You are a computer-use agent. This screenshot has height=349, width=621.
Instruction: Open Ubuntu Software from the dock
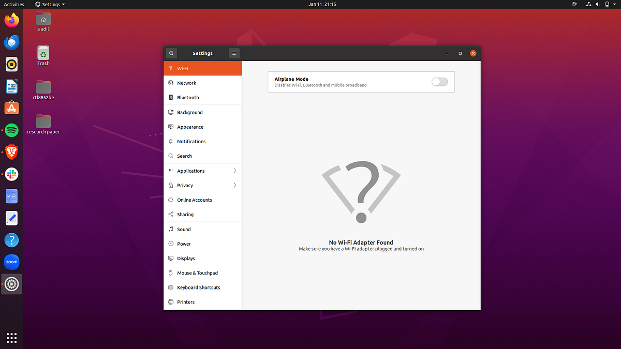coord(11,108)
